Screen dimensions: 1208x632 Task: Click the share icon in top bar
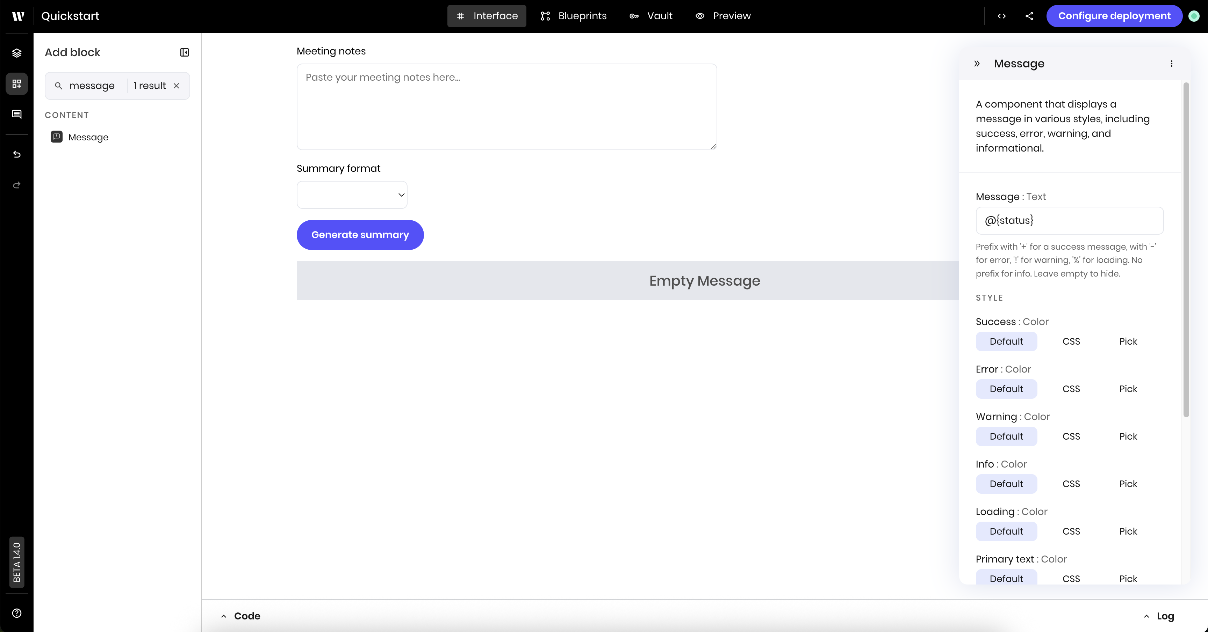1029,16
